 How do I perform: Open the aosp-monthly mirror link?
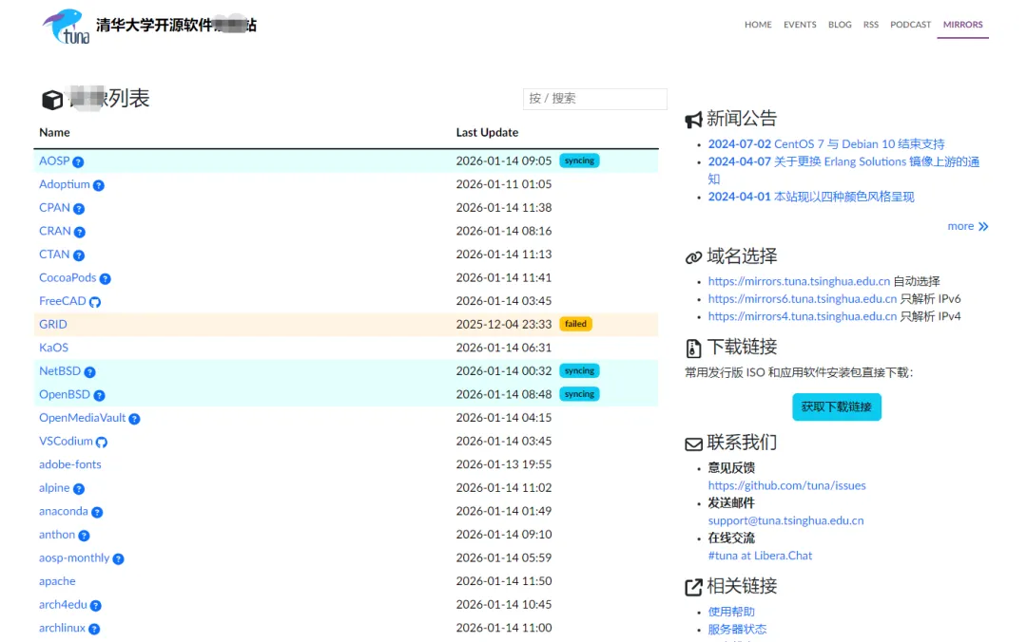pyautogui.click(x=74, y=558)
